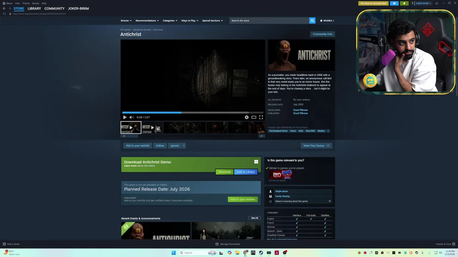Open the Friends menu
458x257 pixels.
26,3
